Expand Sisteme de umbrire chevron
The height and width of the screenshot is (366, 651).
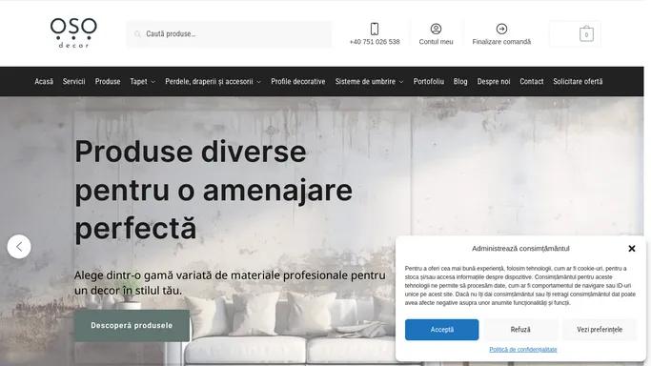pos(401,82)
